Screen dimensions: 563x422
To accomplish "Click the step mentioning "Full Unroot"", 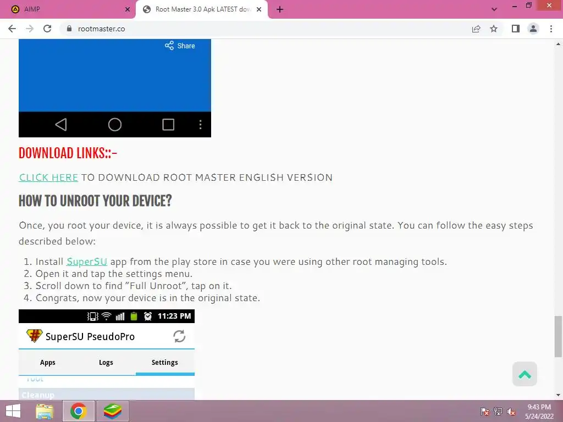I will pyautogui.click(x=134, y=286).
